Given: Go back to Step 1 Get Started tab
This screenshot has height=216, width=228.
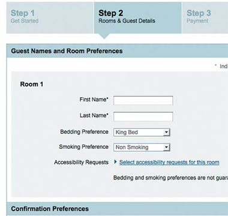Looking at the screenshot, I should [x=50, y=17].
